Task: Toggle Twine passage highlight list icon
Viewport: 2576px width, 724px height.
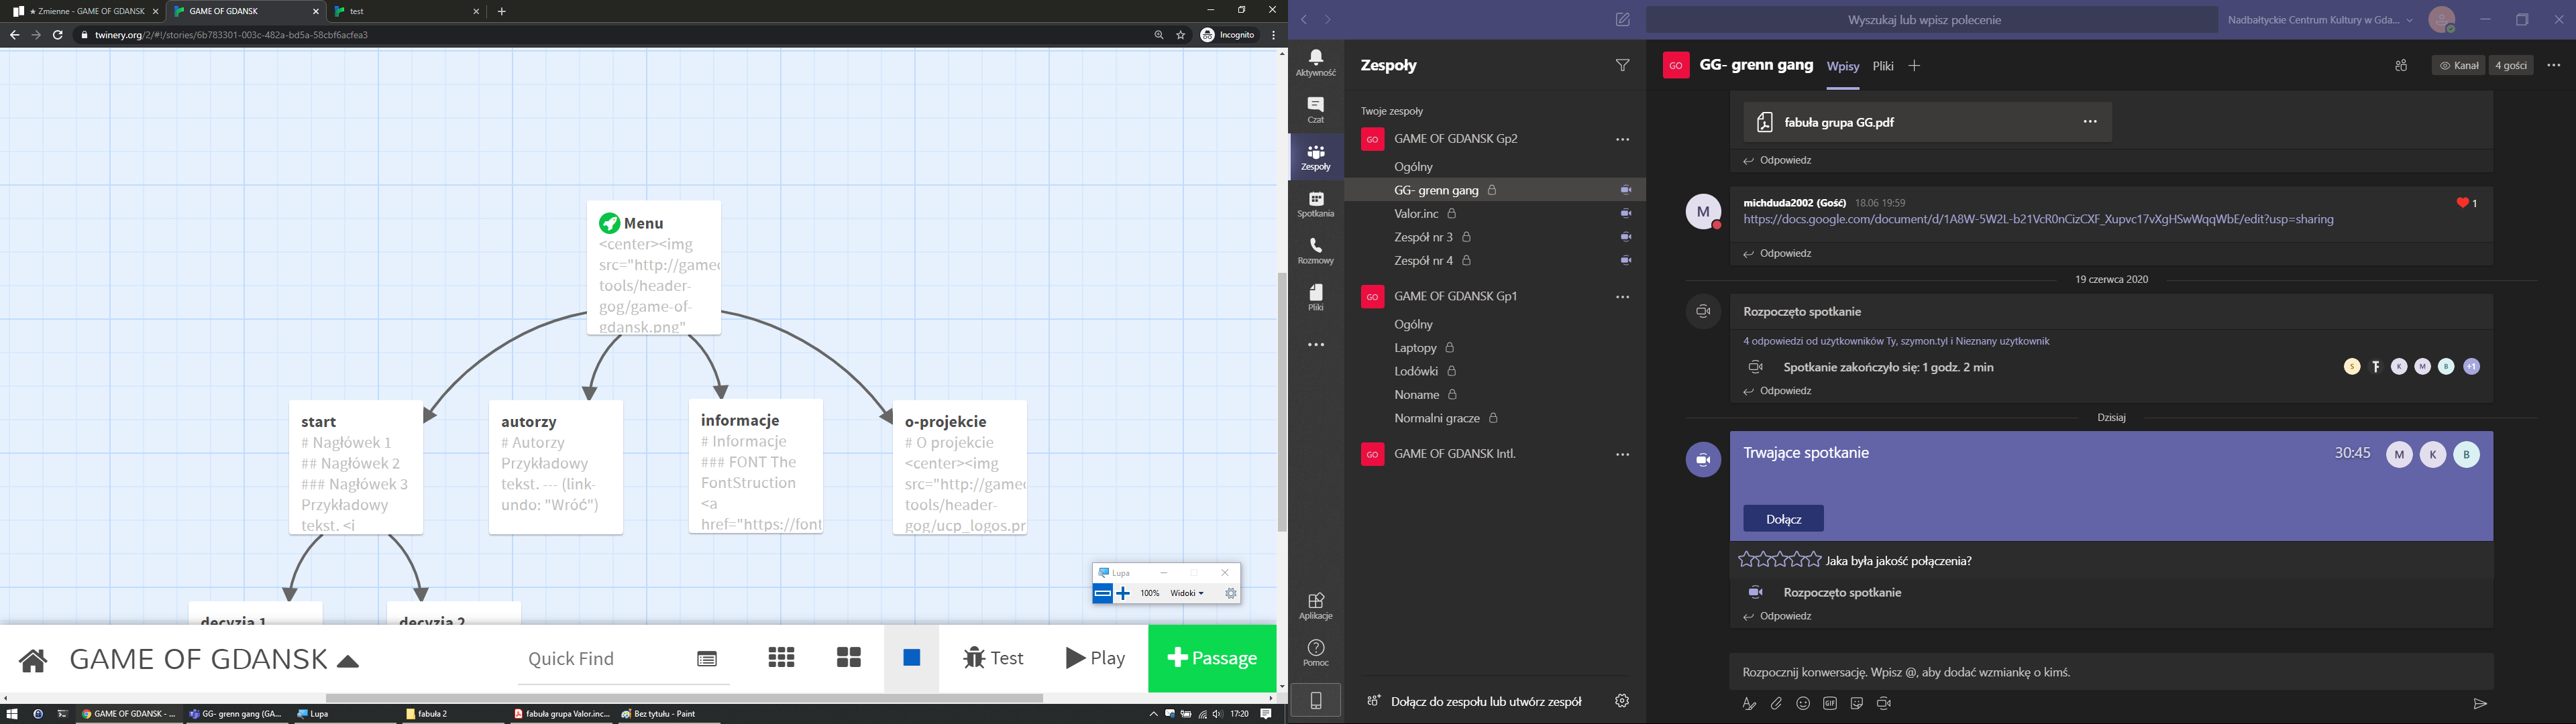Action: pyautogui.click(x=707, y=659)
